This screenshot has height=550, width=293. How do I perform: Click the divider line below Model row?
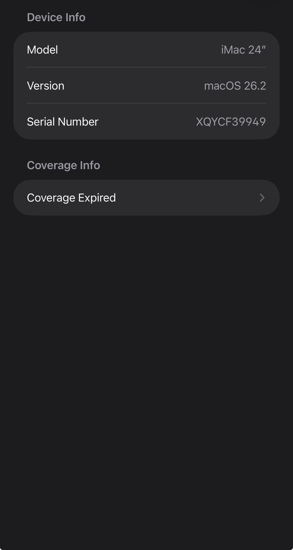[146, 67]
